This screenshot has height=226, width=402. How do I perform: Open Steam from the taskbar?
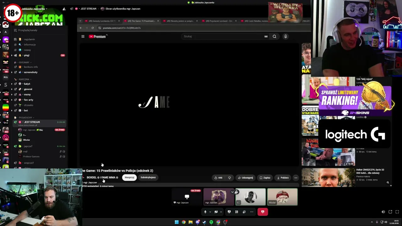204,222
